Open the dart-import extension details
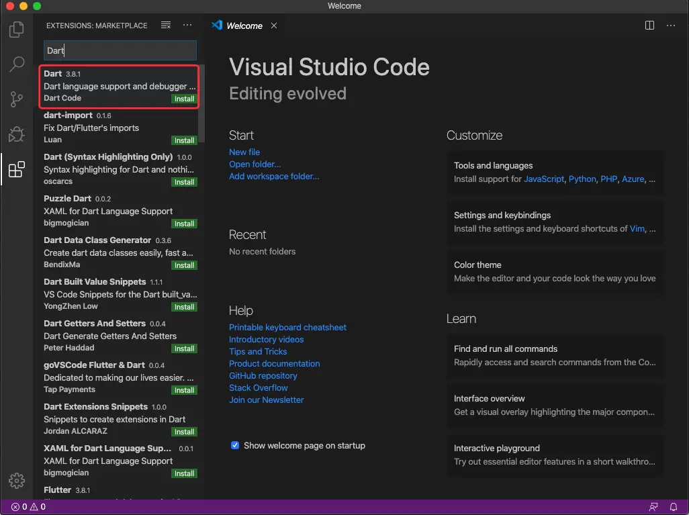 [x=119, y=128]
